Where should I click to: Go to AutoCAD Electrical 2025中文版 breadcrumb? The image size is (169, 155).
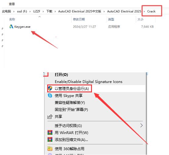pyautogui.click(x=80, y=11)
